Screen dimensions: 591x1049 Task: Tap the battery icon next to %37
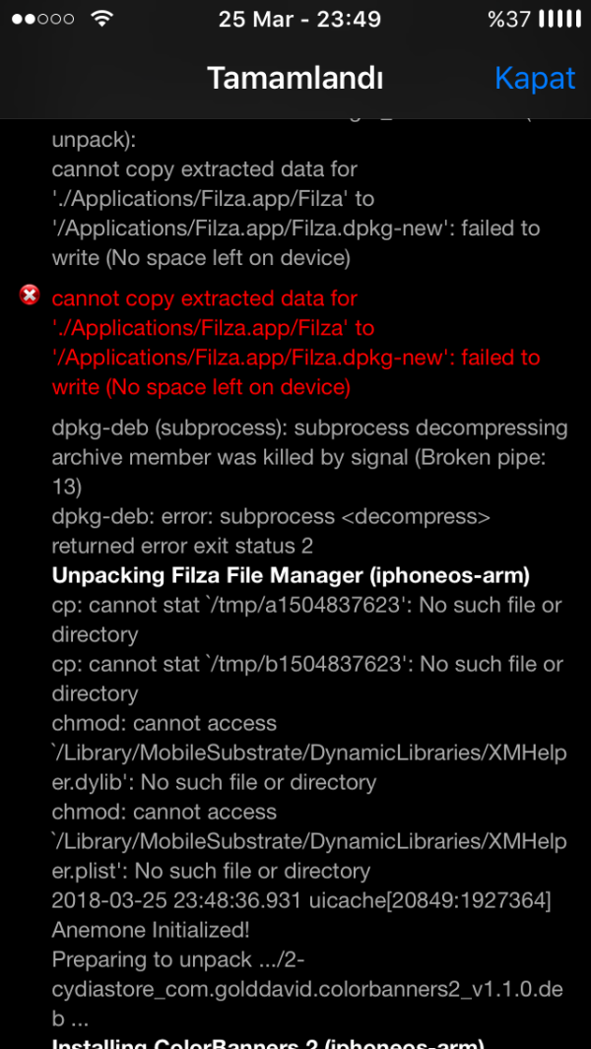click(558, 17)
